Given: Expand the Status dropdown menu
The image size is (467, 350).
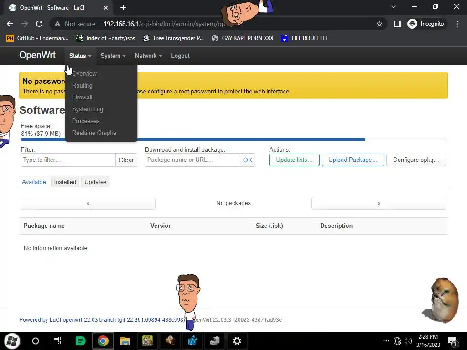Looking at the screenshot, I should (80, 56).
